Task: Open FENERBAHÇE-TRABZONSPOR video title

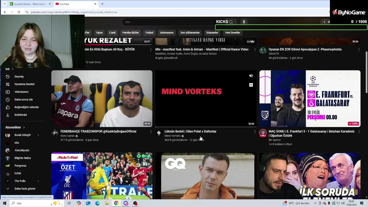Action: pos(98,131)
